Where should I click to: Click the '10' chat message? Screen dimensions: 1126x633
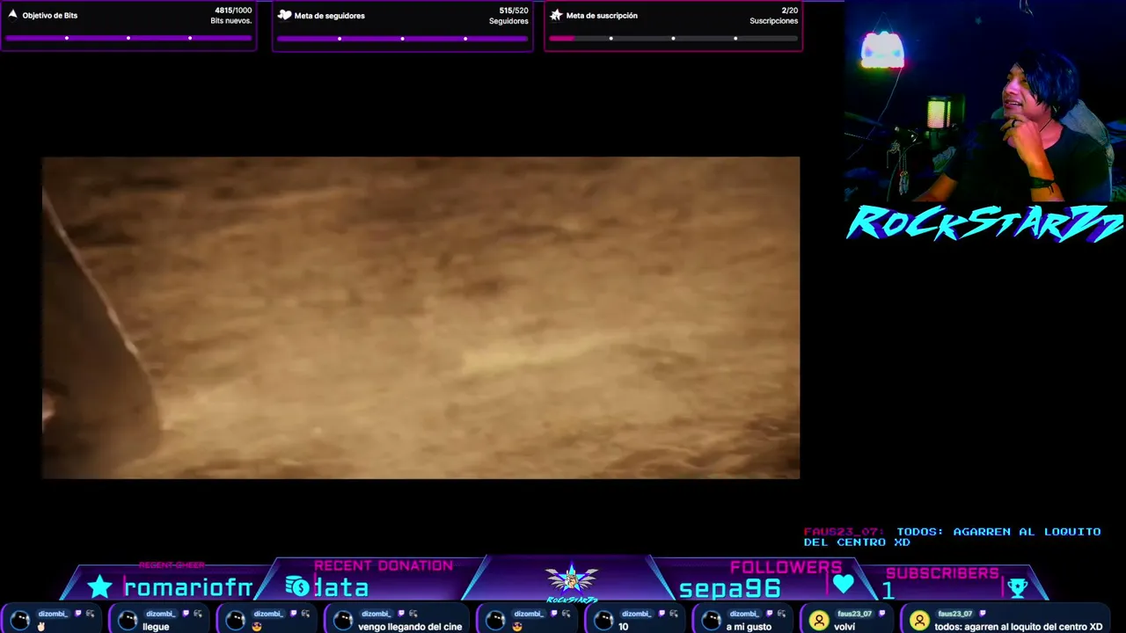623,627
